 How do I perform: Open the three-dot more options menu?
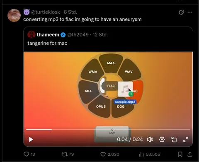(x=190, y=12)
